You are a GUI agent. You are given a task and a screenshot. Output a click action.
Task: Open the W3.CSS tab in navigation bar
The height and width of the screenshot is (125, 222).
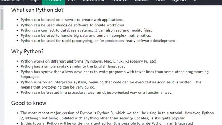(142, 1)
